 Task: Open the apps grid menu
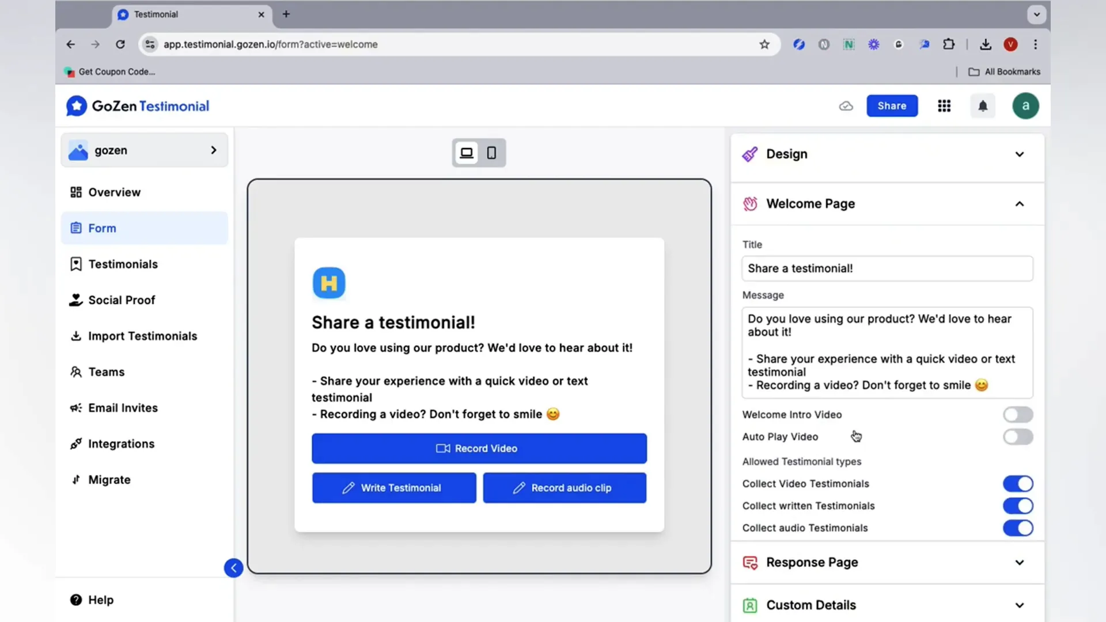944,106
